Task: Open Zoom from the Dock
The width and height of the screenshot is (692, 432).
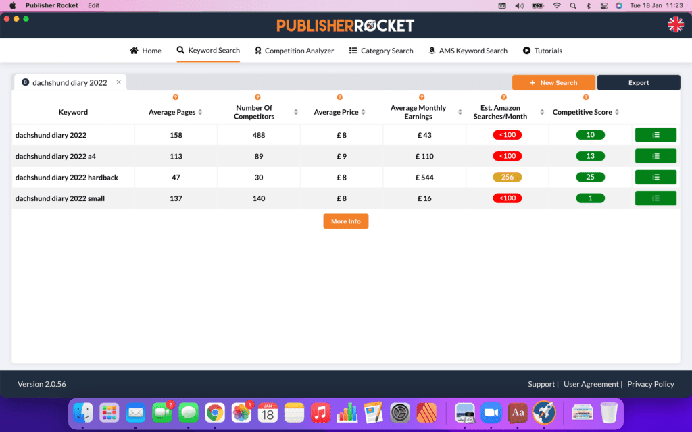Action: [491, 413]
